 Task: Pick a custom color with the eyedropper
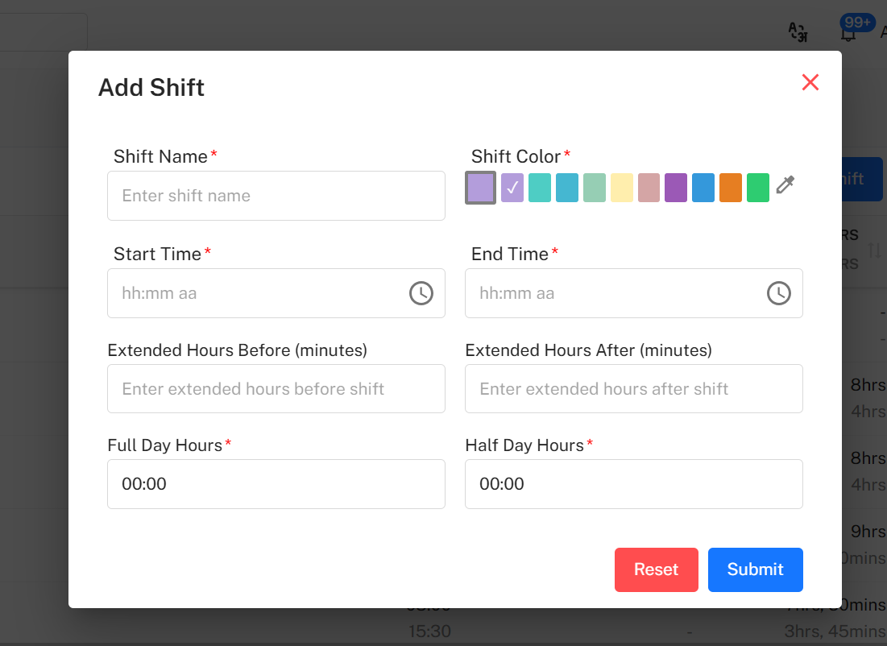[x=785, y=186]
